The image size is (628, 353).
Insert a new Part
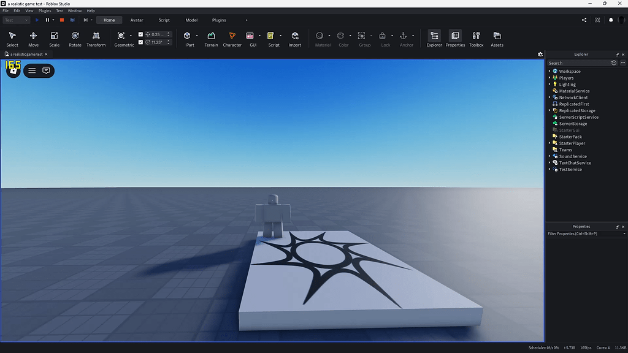pyautogui.click(x=187, y=36)
